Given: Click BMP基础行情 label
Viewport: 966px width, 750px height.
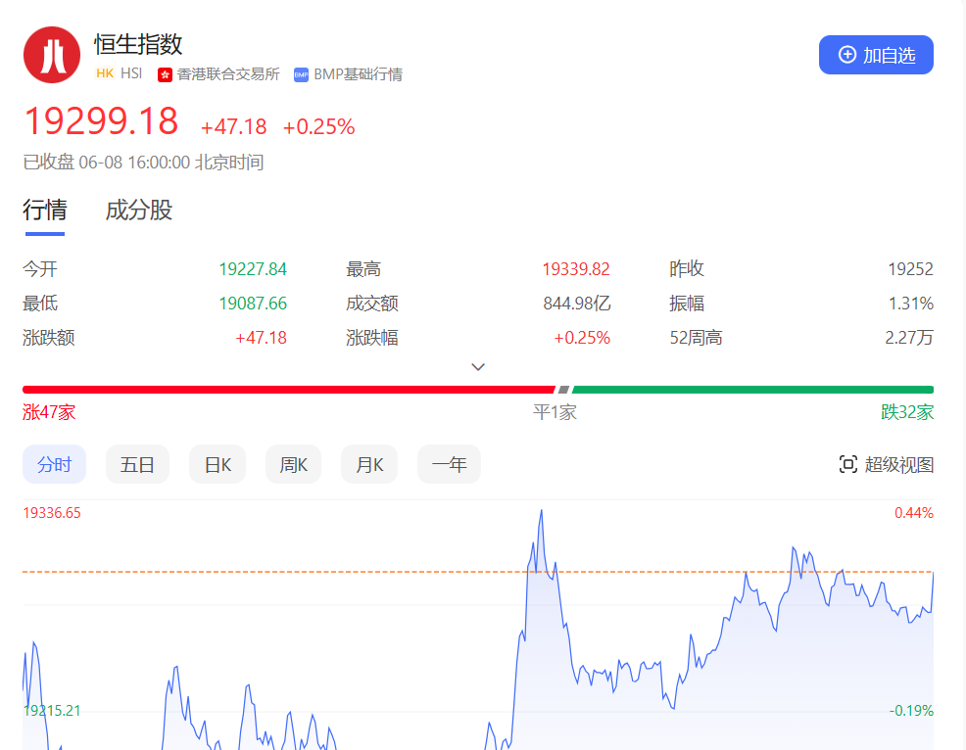Looking at the screenshot, I should (x=358, y=74).
